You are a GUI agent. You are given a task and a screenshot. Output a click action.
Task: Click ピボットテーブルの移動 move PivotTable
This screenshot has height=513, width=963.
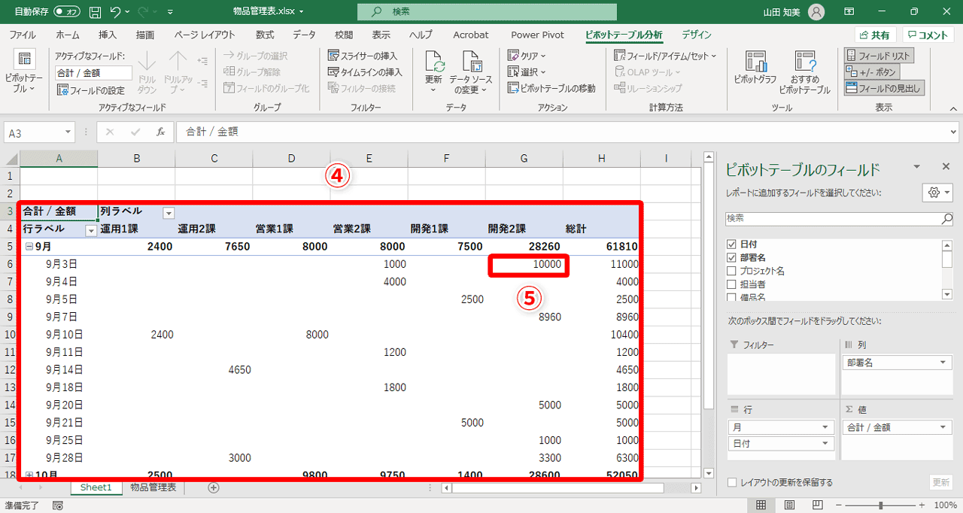point(551,89)
